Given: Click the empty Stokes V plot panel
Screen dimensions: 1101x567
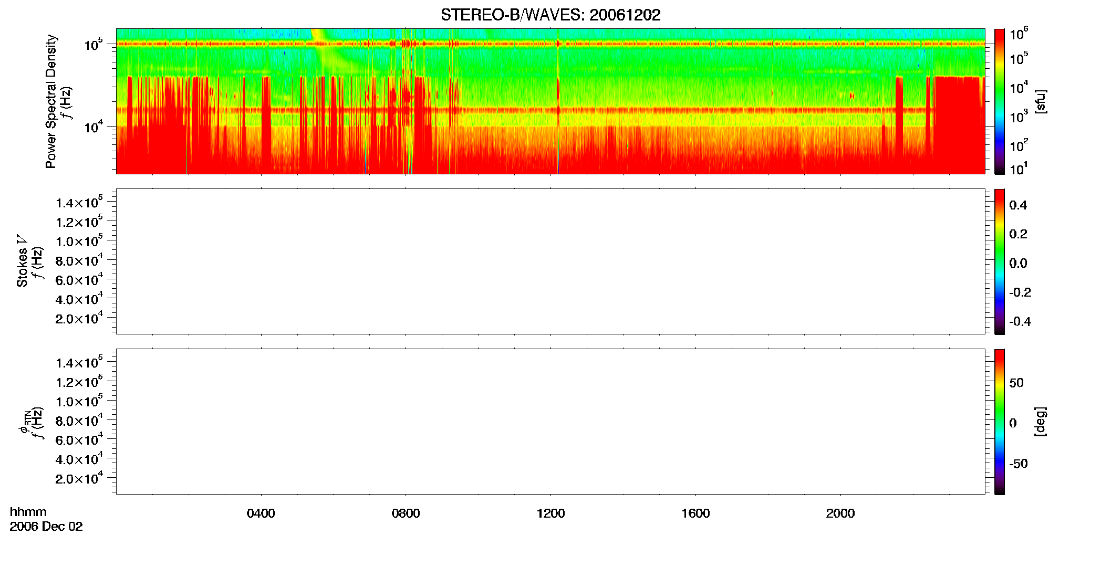Looking at the screenshot, I should point(550,261).
